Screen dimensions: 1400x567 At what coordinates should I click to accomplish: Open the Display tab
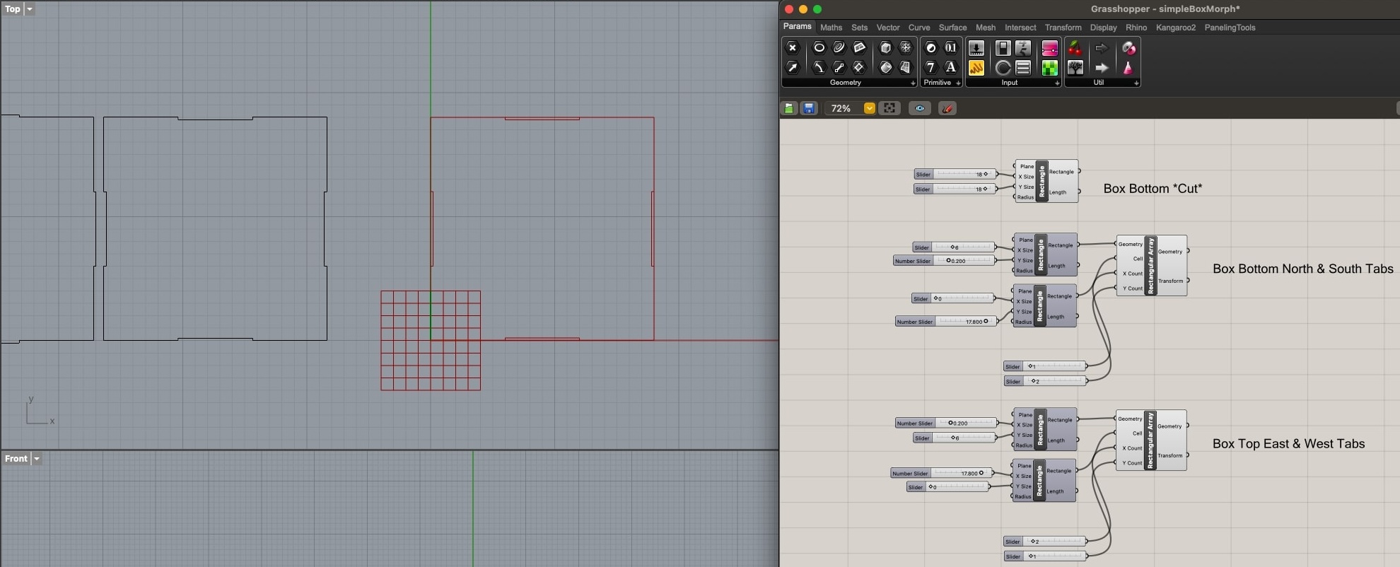[1103, 28]
